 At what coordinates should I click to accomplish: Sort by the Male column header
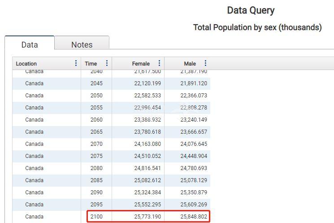pos(190,64)
